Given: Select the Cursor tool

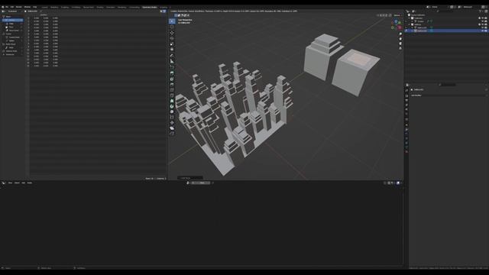Looking at the screenshot, I should (x=172, y=27).
